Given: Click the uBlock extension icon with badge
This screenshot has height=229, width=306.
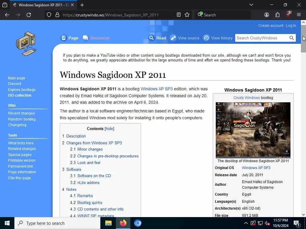Looking at the screenshot, I should click(x=288, y=14).
